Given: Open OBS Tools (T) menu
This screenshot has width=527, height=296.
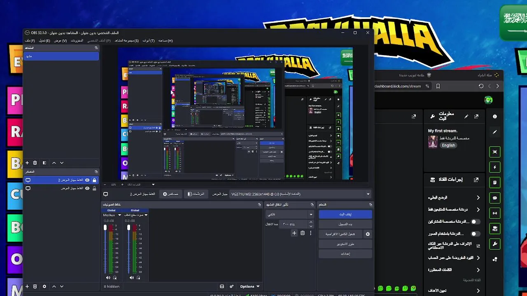Looking at the screenshot, I should point(148,41).
